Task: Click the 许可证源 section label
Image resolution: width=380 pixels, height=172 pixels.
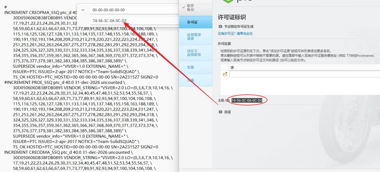Action: tap(224, 44)
